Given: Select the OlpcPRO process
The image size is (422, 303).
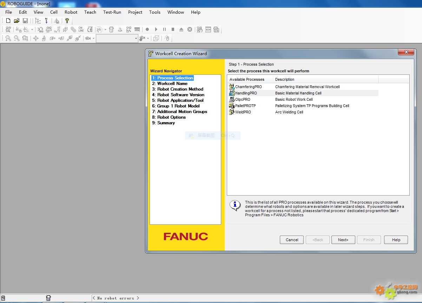Looking at the screenshot, I should pyautogui.click(x=243, y=99).
